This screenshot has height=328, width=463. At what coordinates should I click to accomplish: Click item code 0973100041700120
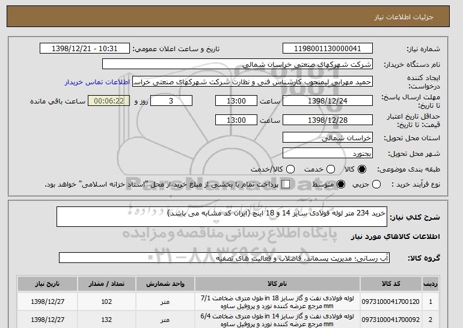pos(390,302)
